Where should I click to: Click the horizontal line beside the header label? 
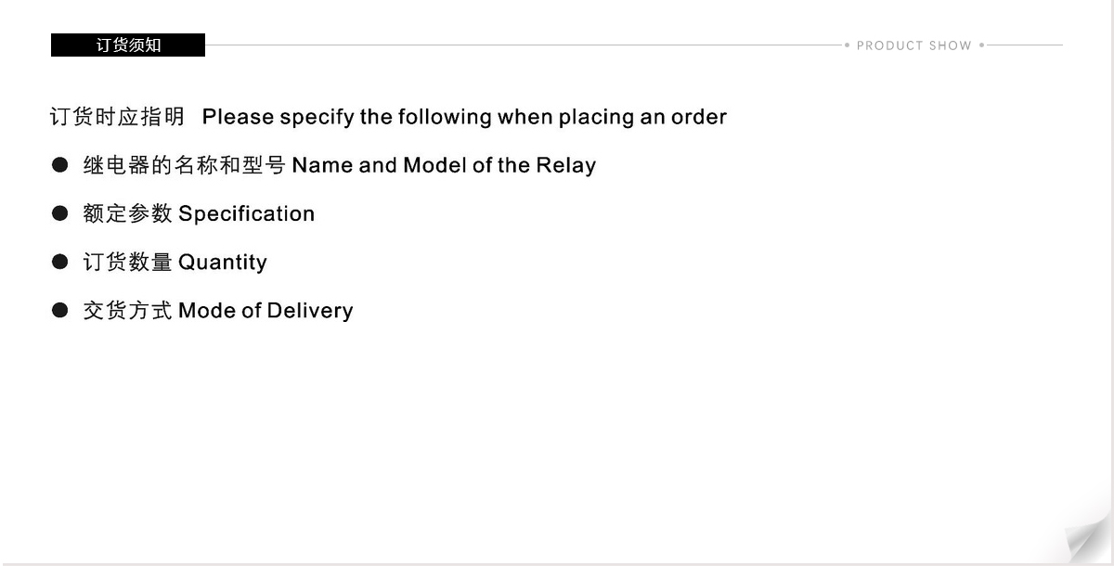(523, 45)
